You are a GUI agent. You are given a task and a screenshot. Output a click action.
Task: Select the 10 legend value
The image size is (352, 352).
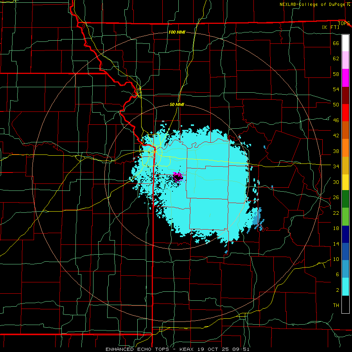tap(336, 259)
